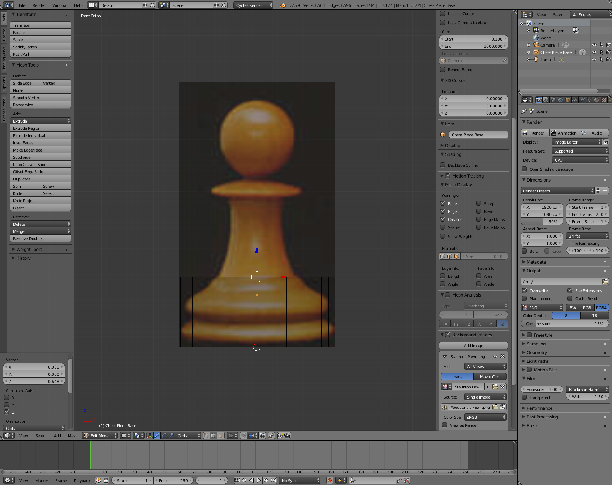Hide Chess Piece Base in outliner viewport
The height and width of the screenshot is (485, 612).
(594, 52)
